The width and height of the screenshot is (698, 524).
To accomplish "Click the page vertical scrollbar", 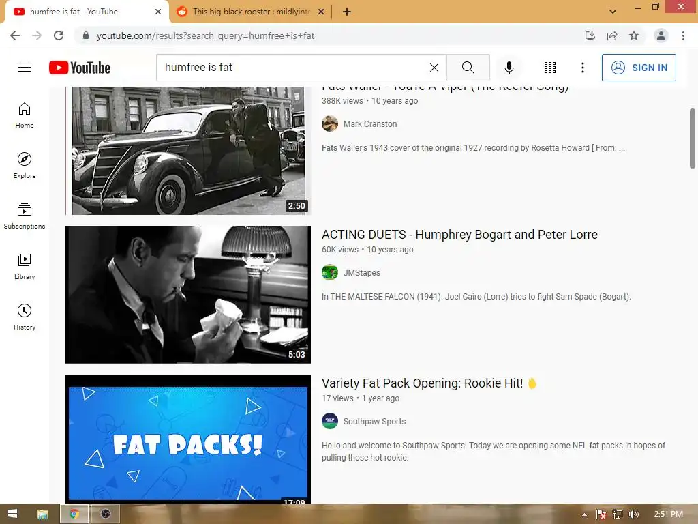I will (693, 138).
